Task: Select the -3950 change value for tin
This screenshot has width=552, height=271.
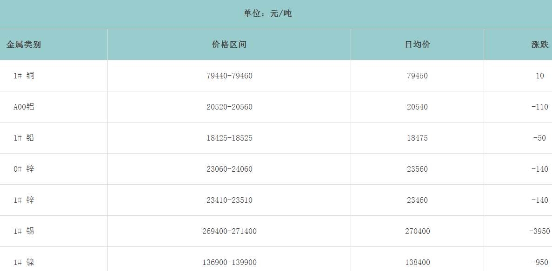Action: (x=539, y=231)
